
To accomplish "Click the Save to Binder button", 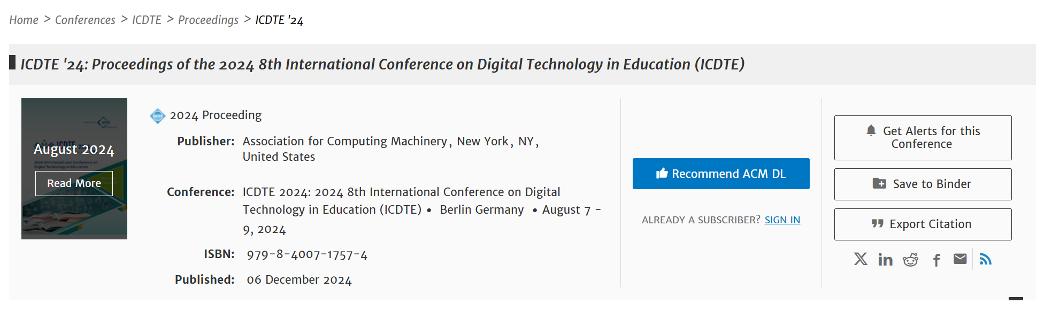I will [923, 184].
